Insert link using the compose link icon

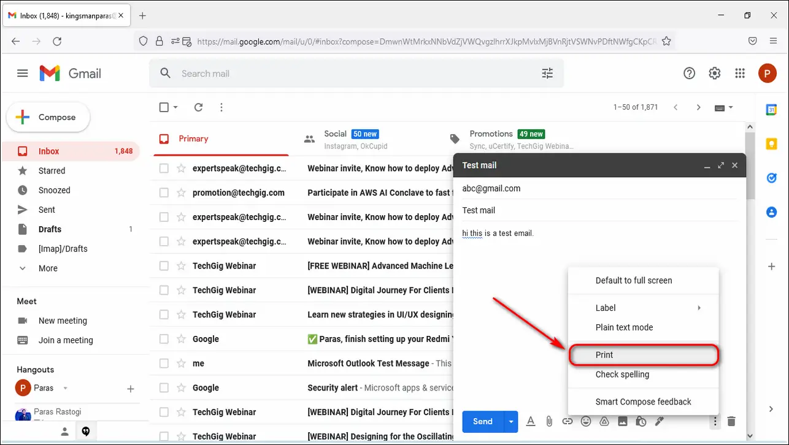tap(568, 421)
